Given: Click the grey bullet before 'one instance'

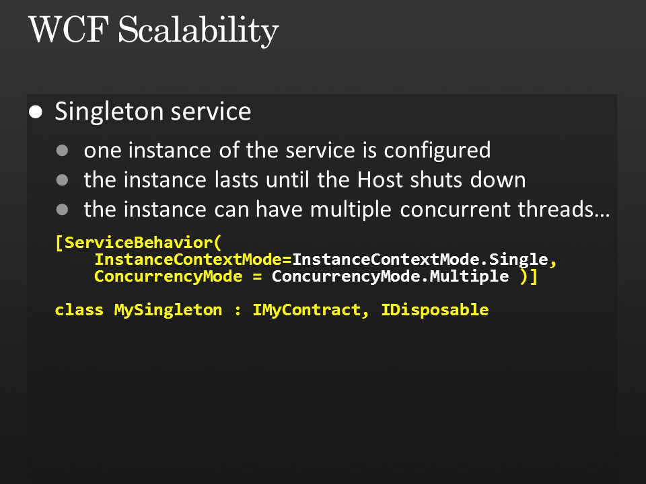Looking at the screenshot, I should (x=62, y=150).
